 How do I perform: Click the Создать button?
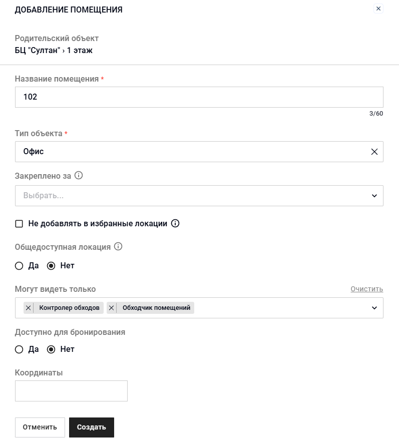[92, 427]
